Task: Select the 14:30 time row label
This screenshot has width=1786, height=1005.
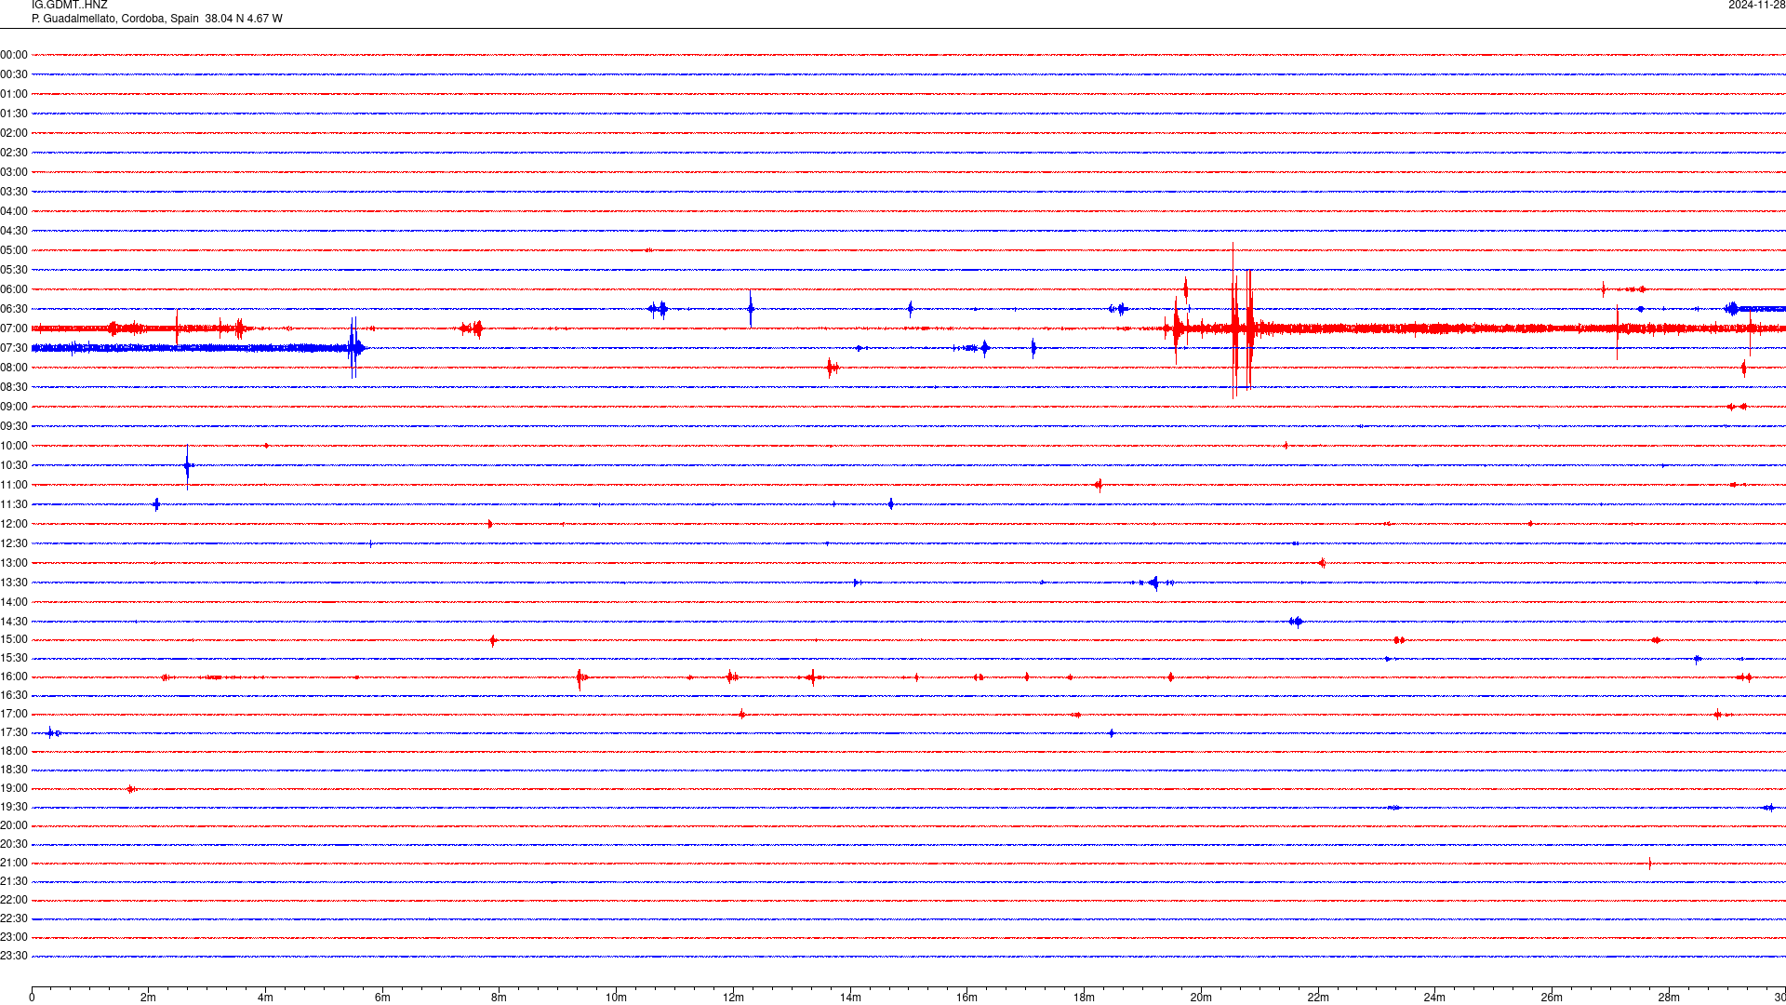Action: pos(14,622)
